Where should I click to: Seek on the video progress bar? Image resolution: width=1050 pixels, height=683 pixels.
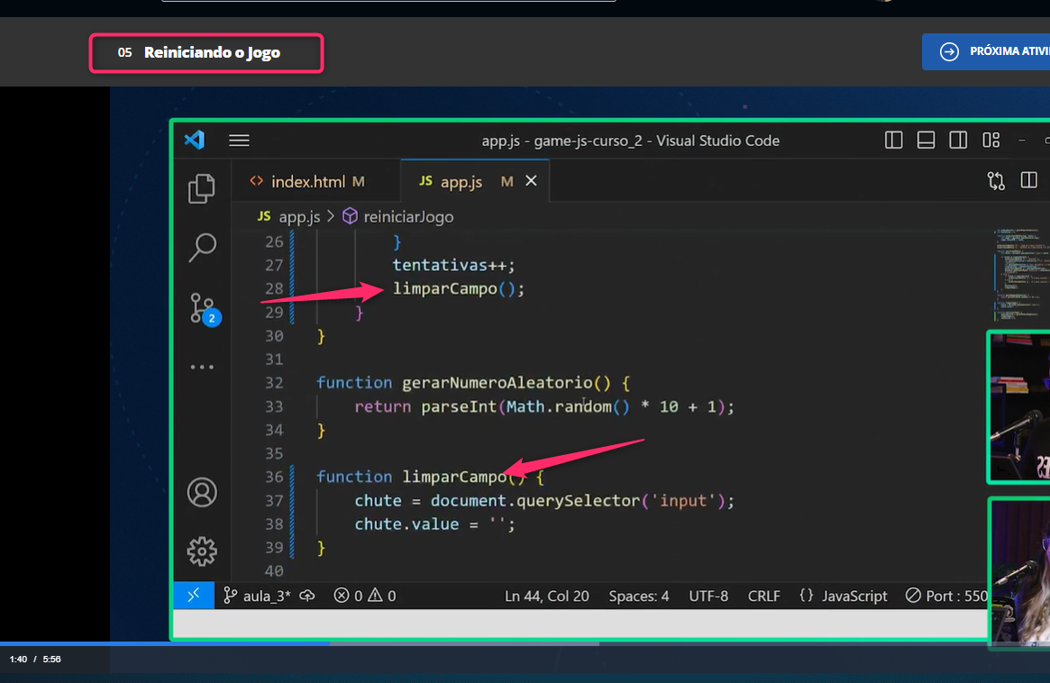[x=451, y=643]
